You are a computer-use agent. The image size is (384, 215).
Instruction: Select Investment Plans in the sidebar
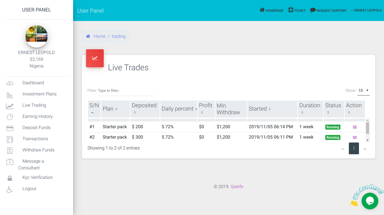[x=39, y=94]
